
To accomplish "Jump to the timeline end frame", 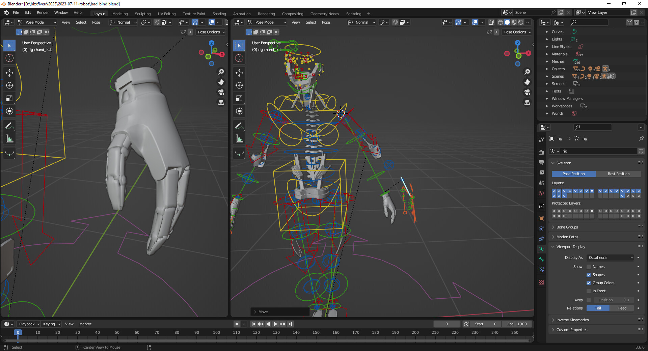I will (x=290, y=324).
